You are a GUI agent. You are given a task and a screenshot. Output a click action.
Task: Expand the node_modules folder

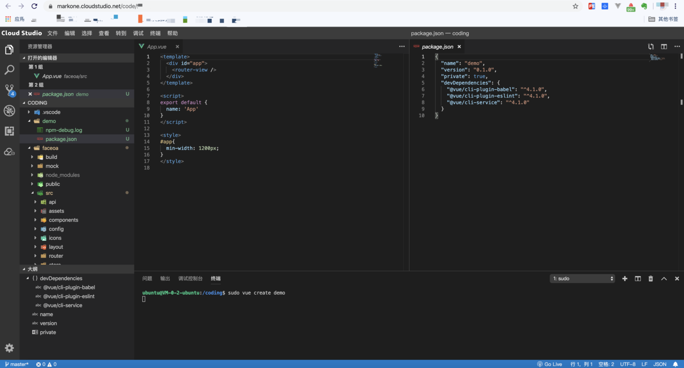click(32, 175)
